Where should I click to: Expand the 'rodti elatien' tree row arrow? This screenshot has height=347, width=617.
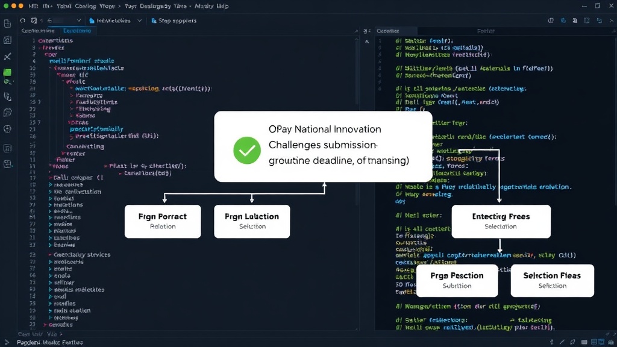[51, 310]
